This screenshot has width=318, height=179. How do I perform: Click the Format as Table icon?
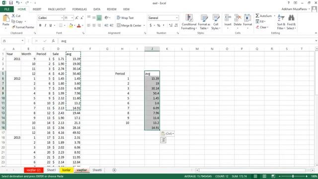204,18
